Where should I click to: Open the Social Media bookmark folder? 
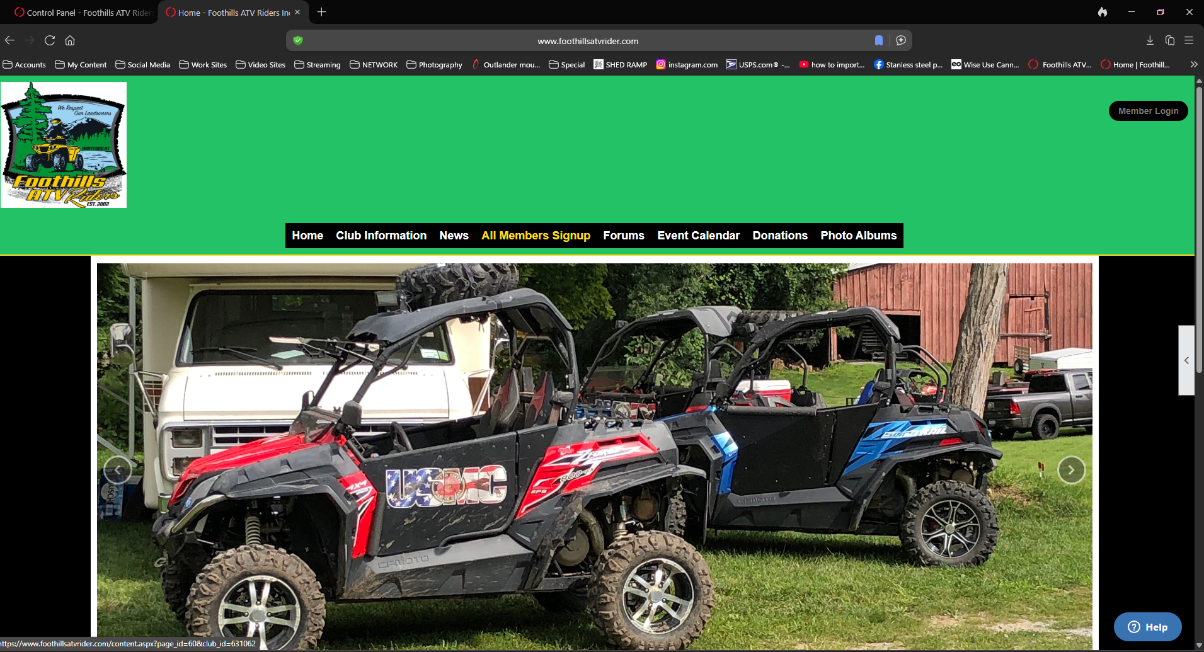[x=142, y=64]
